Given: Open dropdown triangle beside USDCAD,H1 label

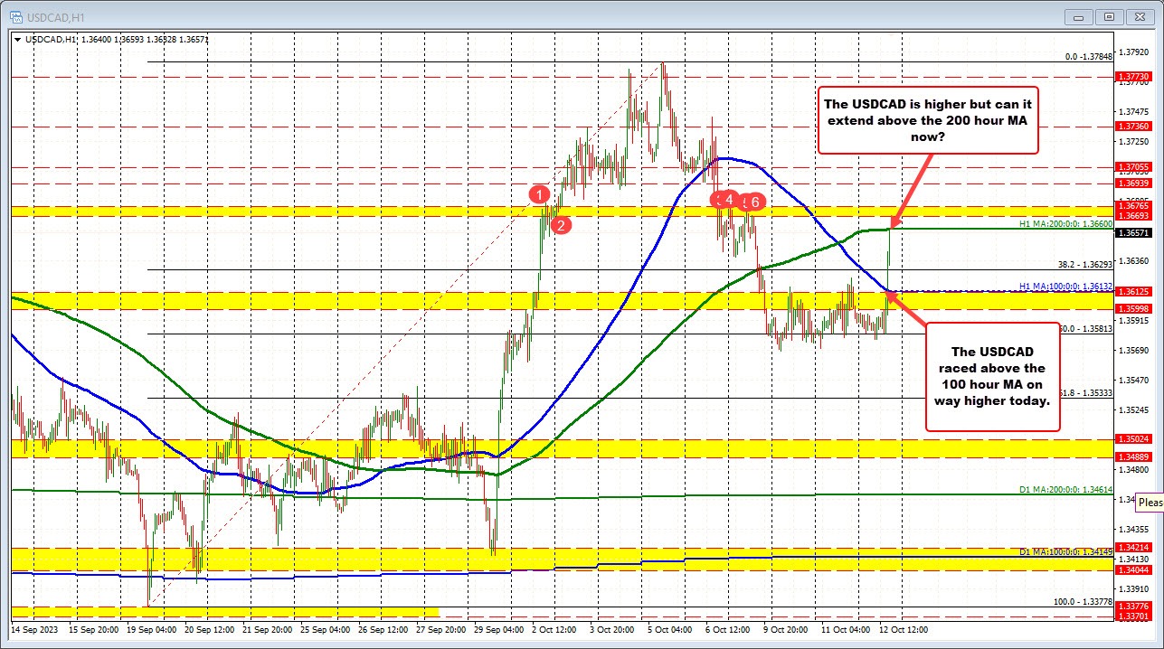Looking at the screenshot, I should coord(16,39).
